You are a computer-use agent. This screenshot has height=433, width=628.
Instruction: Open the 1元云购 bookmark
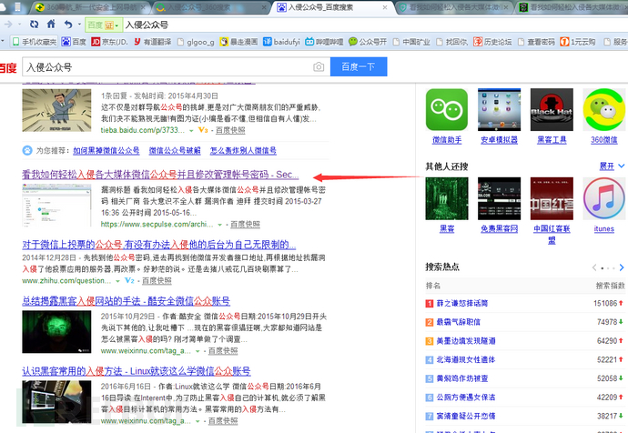(x=578, y=42)
